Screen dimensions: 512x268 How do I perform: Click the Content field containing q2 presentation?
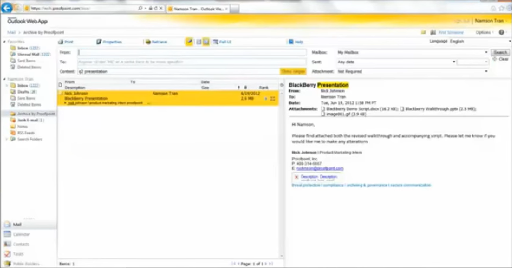178,72
